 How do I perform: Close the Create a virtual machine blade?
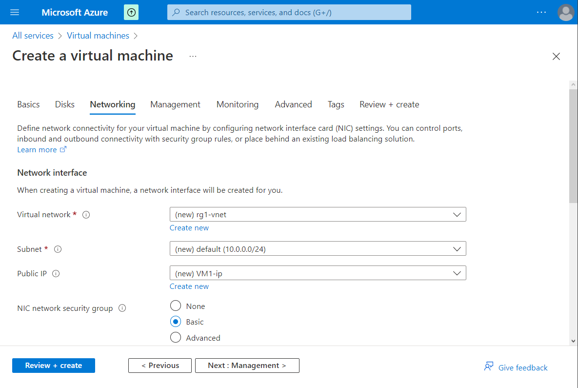coord(556,57)
